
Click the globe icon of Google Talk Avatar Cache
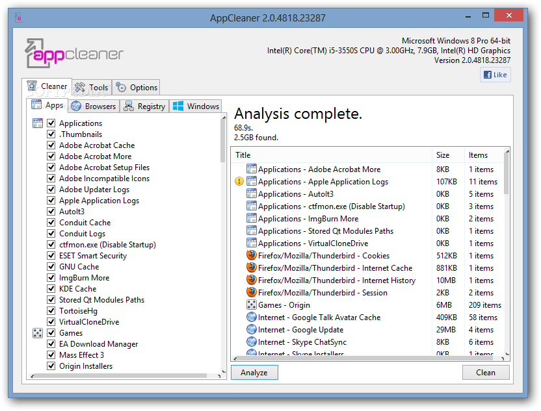[x=252, y=317]
